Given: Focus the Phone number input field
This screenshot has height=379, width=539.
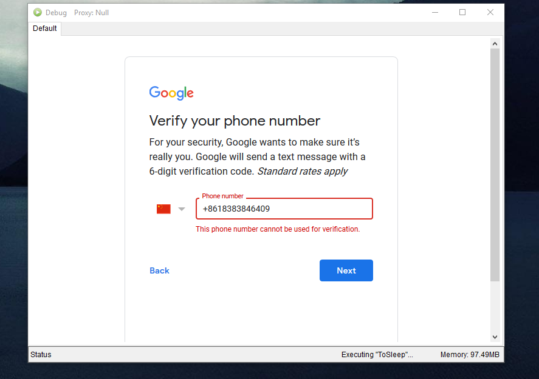Looking at the screenshot, I should pos(284,209).
